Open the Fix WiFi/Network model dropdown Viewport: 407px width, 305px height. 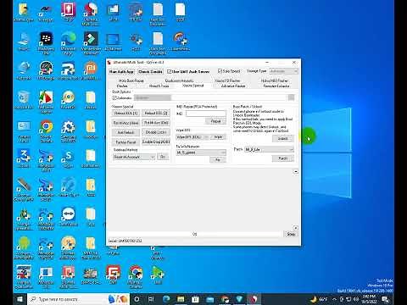[201, 152]
